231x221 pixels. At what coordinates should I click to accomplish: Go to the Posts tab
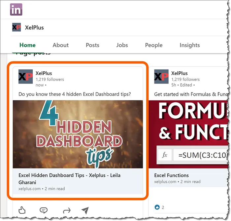point(92,45)
